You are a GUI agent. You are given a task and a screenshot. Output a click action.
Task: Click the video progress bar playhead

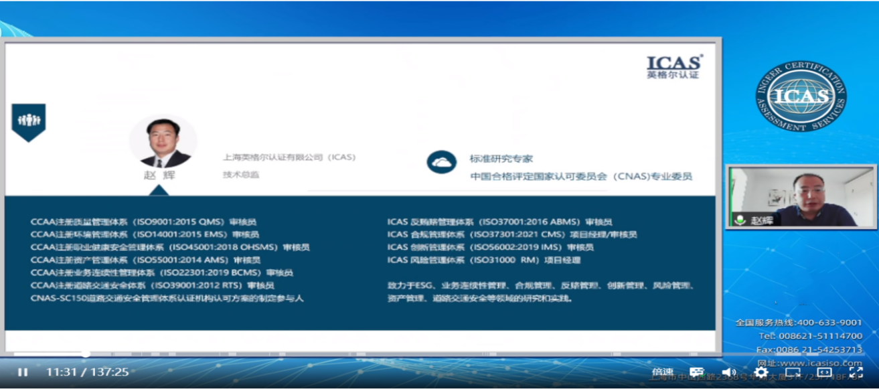tap(86, 354)
